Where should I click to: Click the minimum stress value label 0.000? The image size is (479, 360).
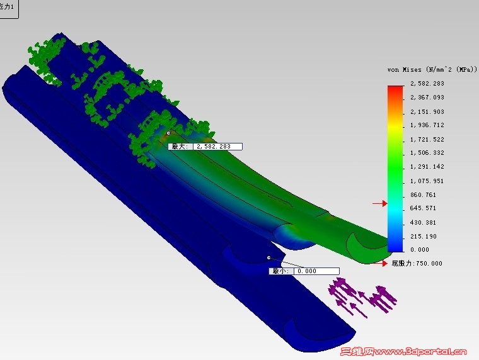[x=304, y=271]
